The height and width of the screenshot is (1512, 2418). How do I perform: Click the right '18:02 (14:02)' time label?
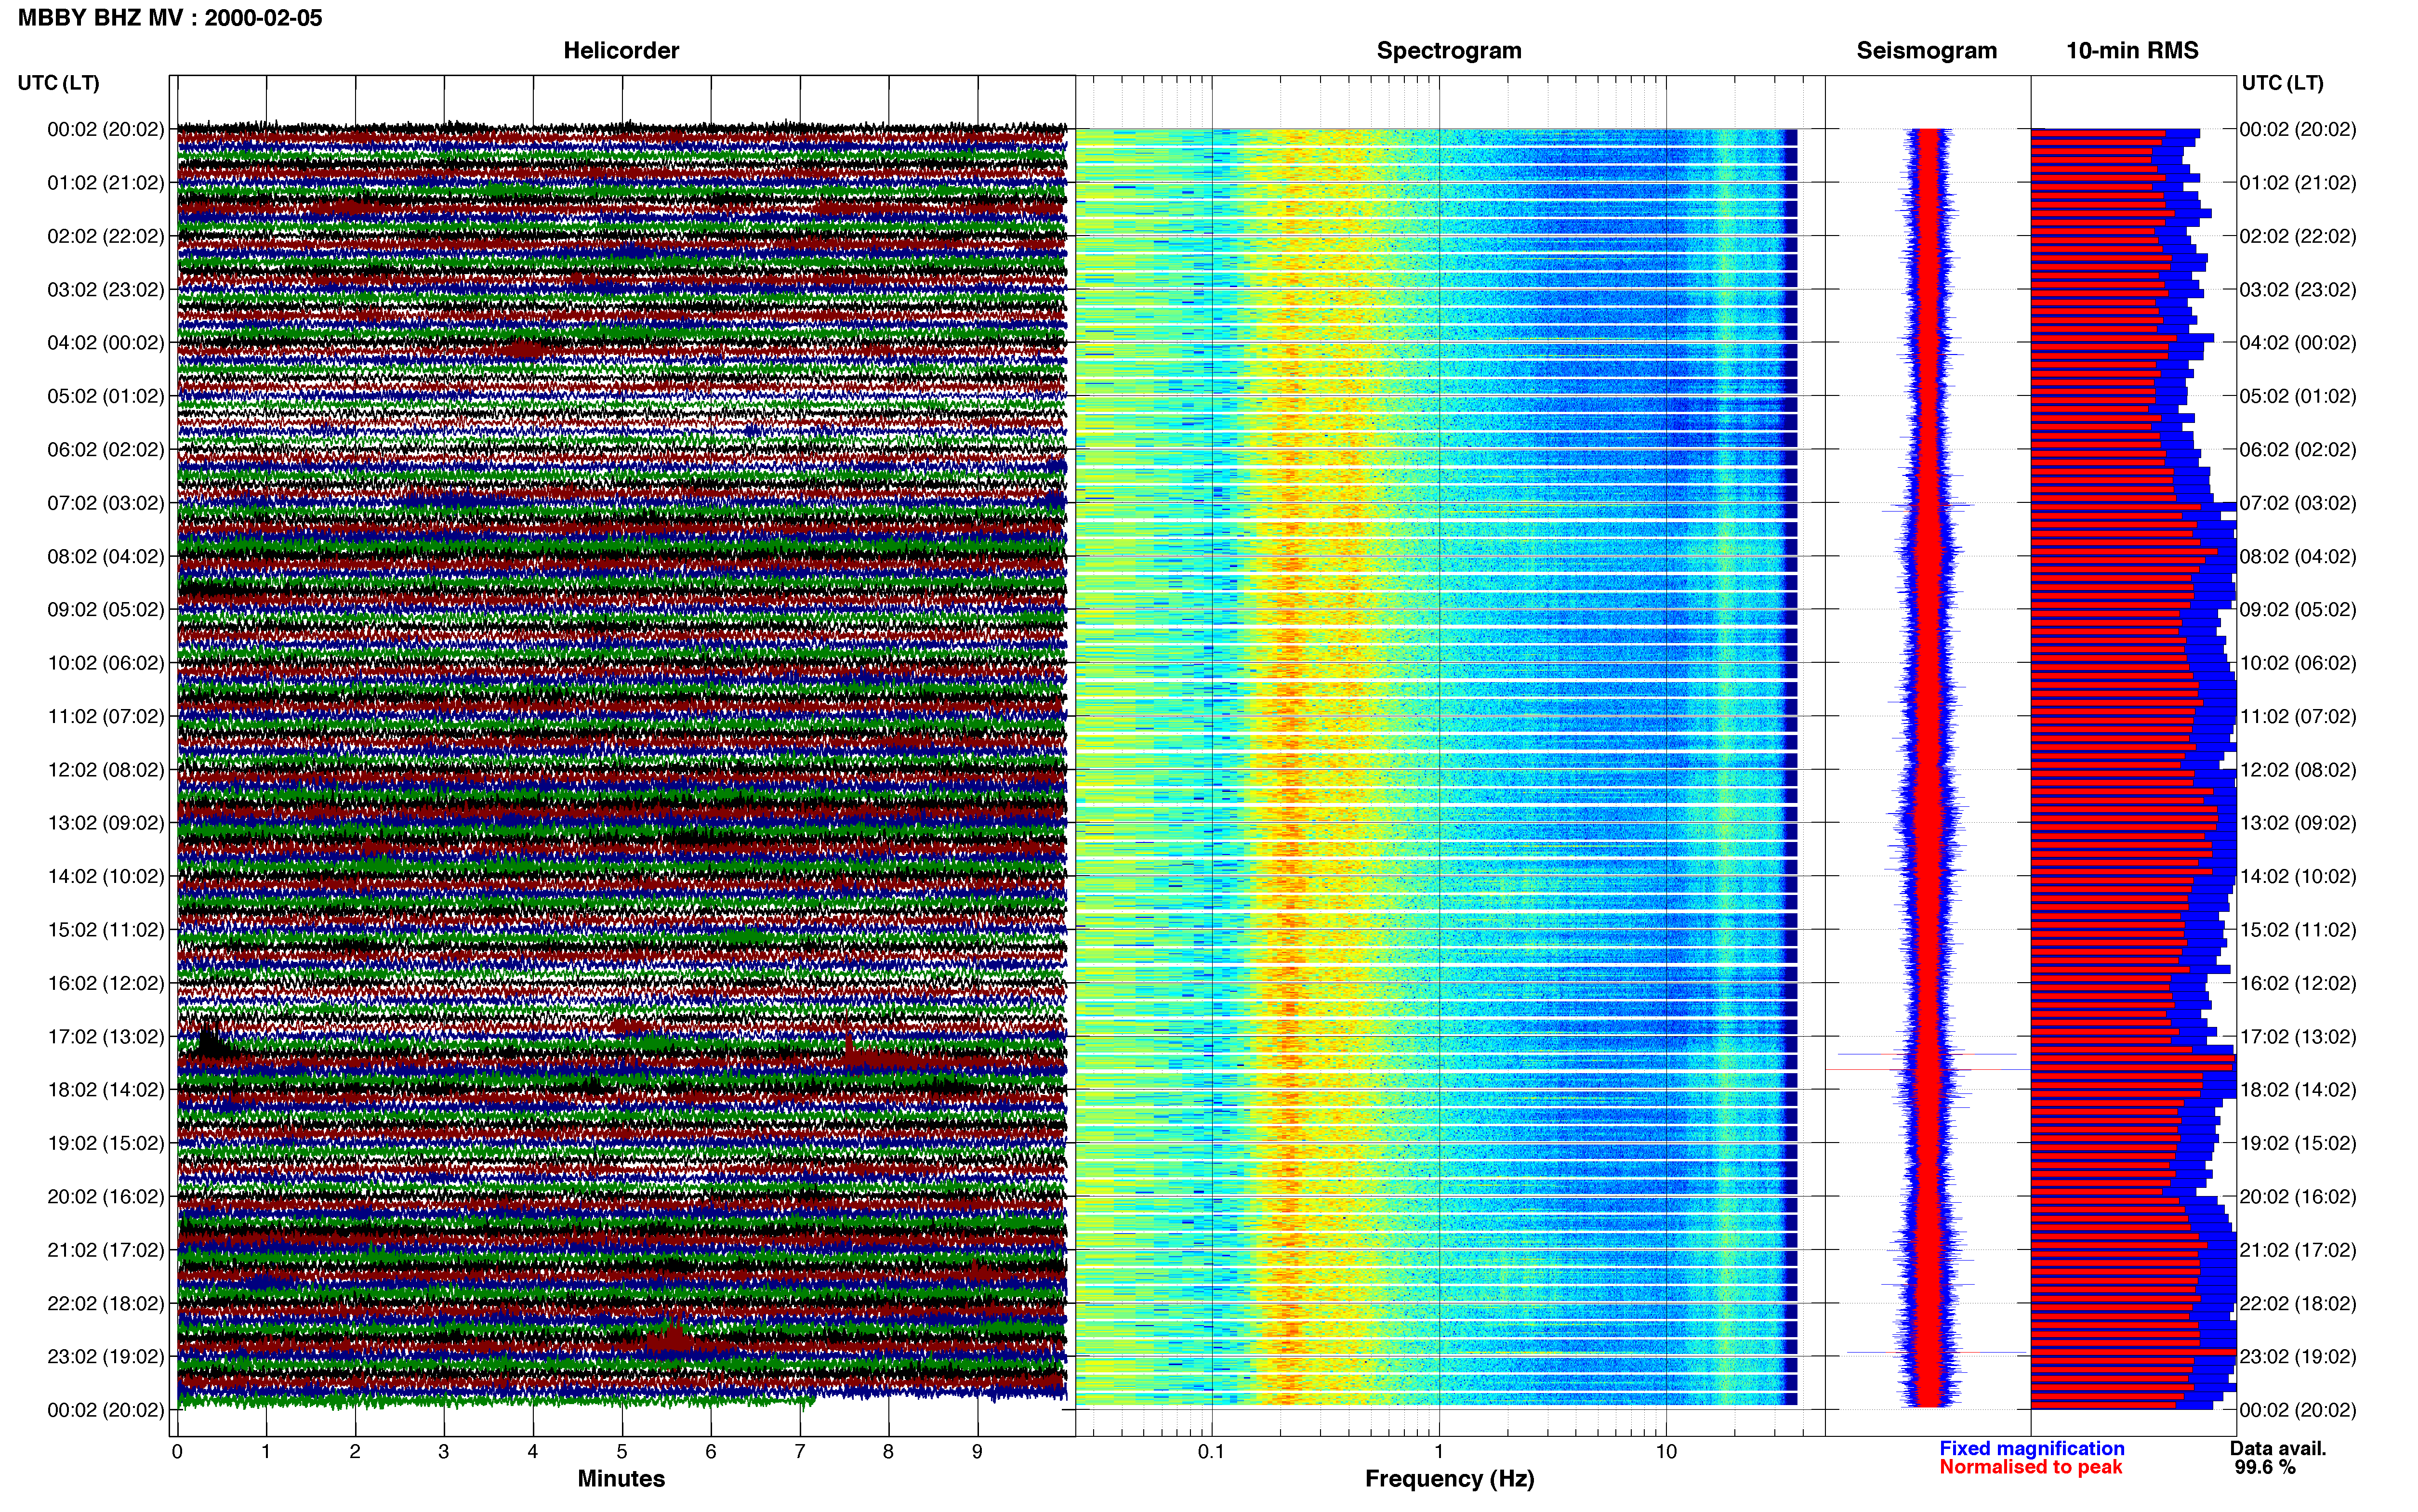(2298, 1090)
